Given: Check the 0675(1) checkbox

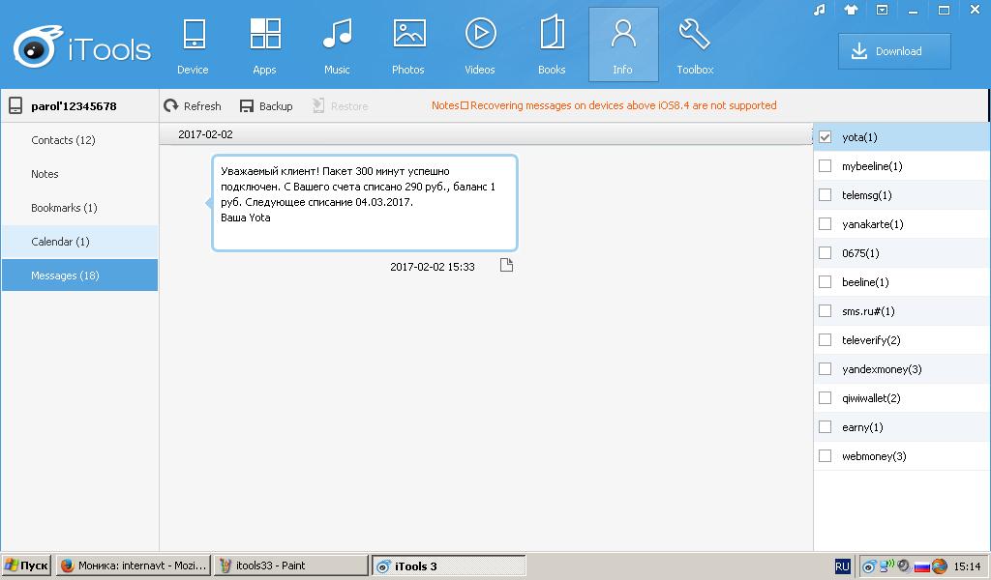Looking at the screenshot, I should [825, 253].
